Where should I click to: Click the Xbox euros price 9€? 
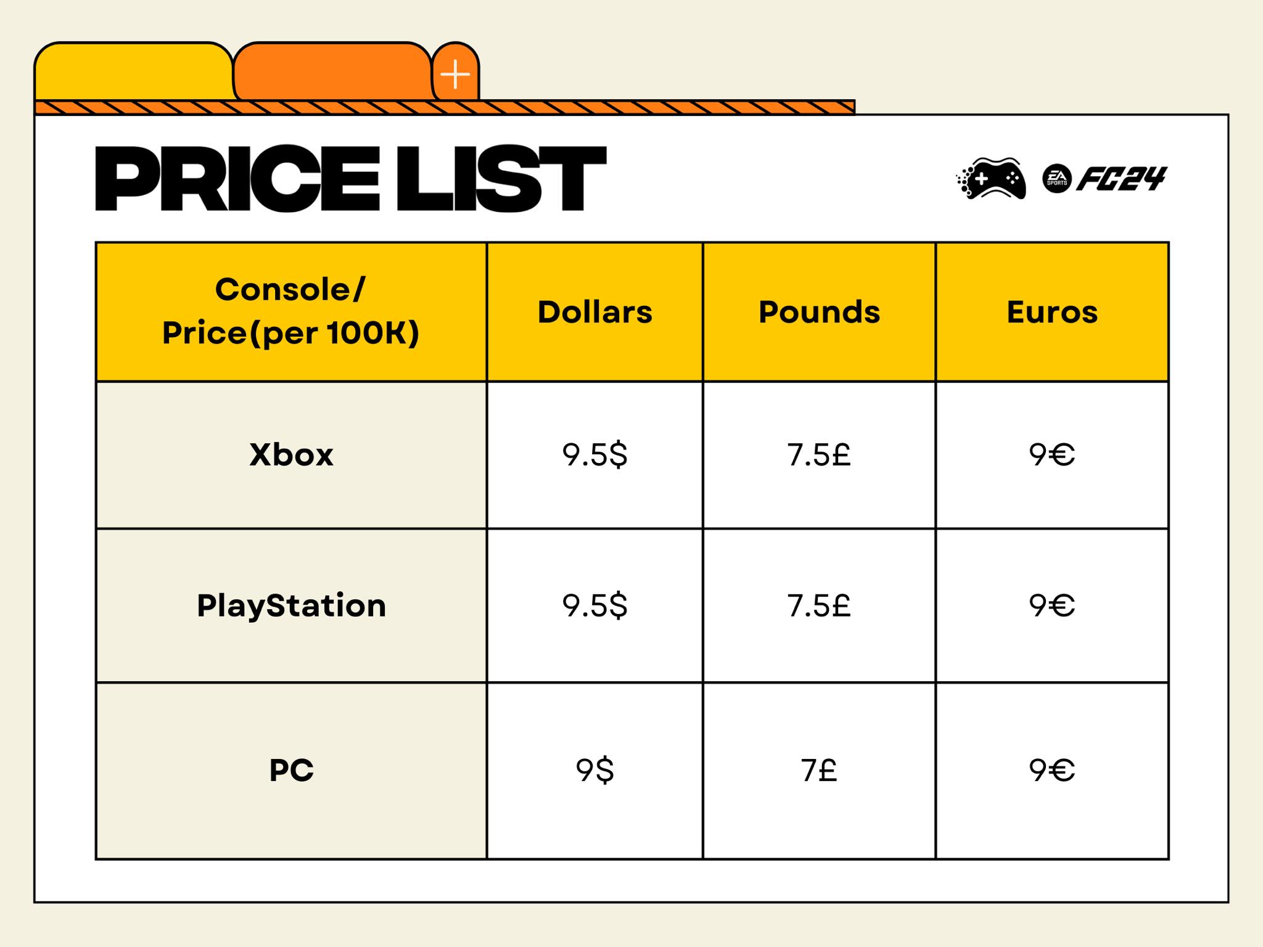tap(1052, 455)
